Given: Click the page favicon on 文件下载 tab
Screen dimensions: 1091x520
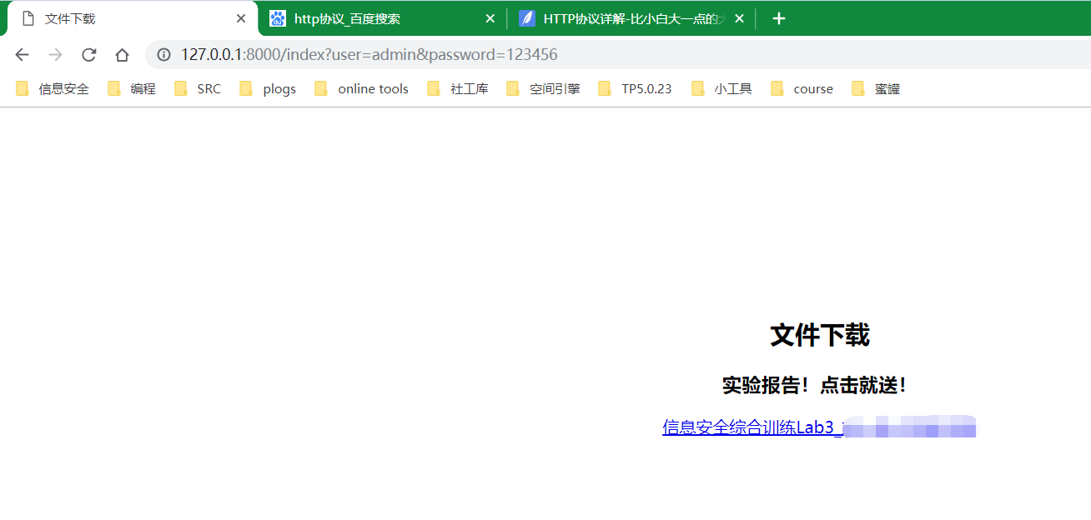Looking at the screenshot, I should pos(28,18).
